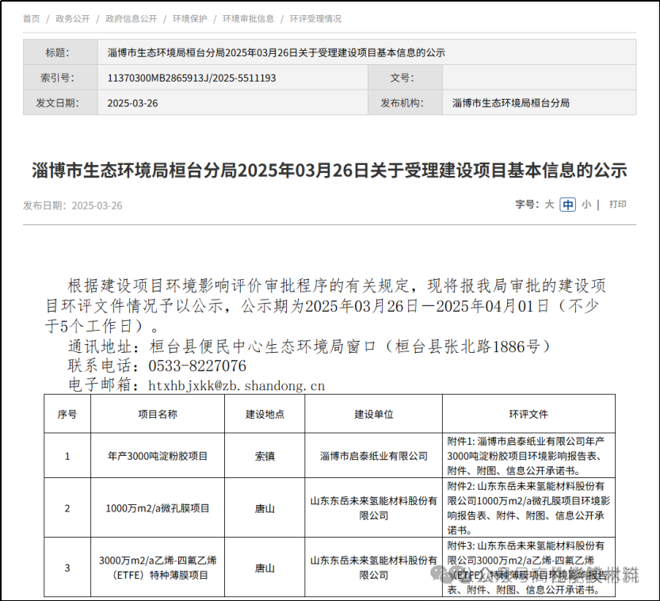This screenshot has height=601, width=660.
Task: Click the 序号 column header
Action: click(67, 414)
